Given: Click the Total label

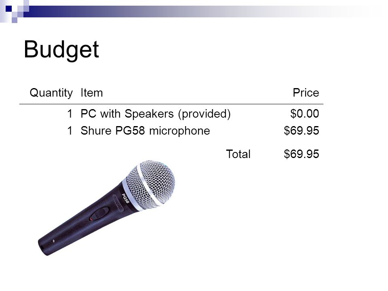Looking at the screenshot, I should click(238, 154).
